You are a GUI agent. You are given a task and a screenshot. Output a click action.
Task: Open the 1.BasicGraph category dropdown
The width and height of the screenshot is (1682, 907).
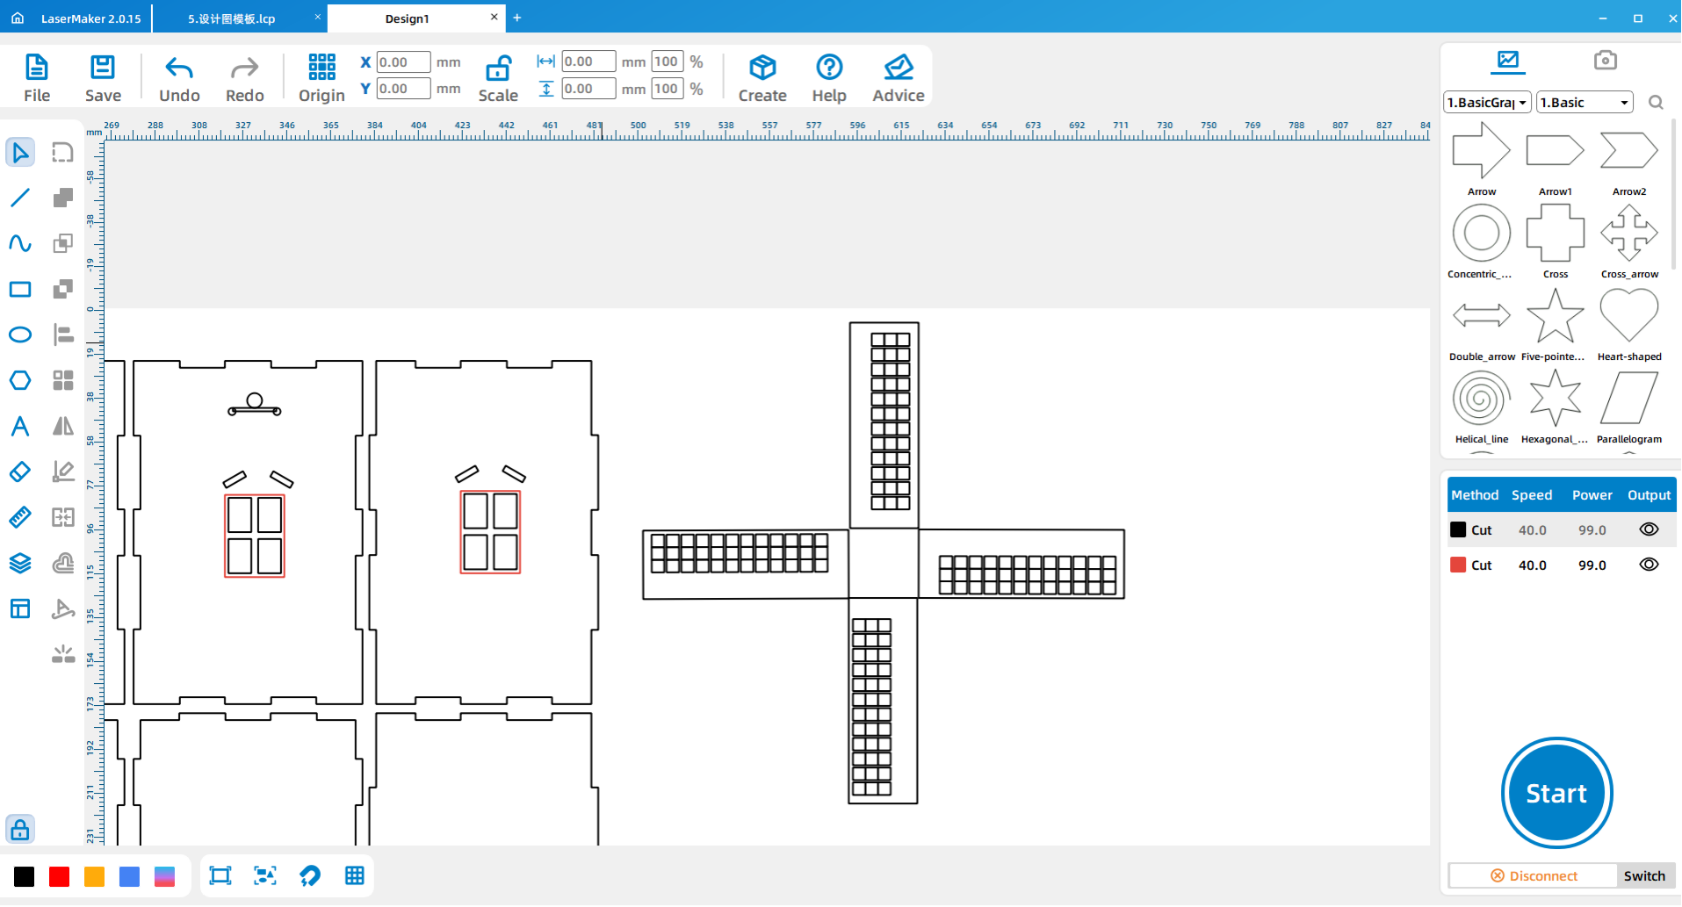[x=1487, y=103]
